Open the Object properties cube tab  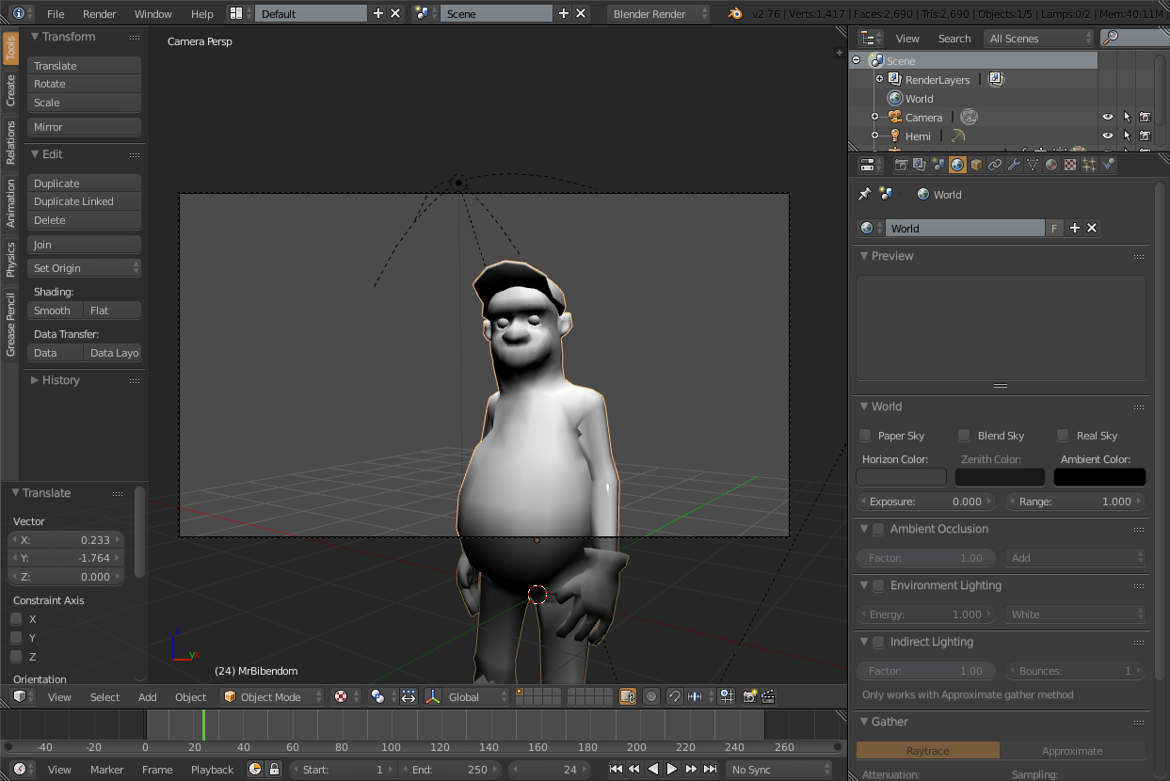976,165
